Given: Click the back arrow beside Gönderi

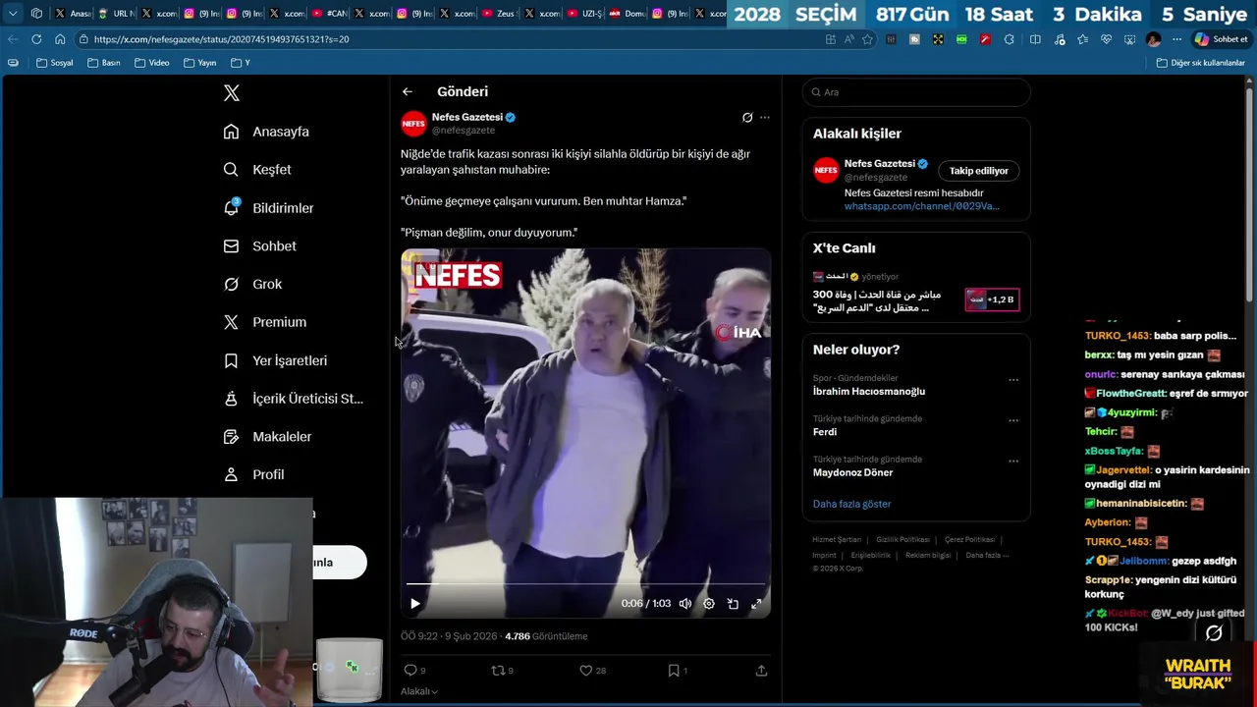Looking at the screenshot, I should click(408, 91).
